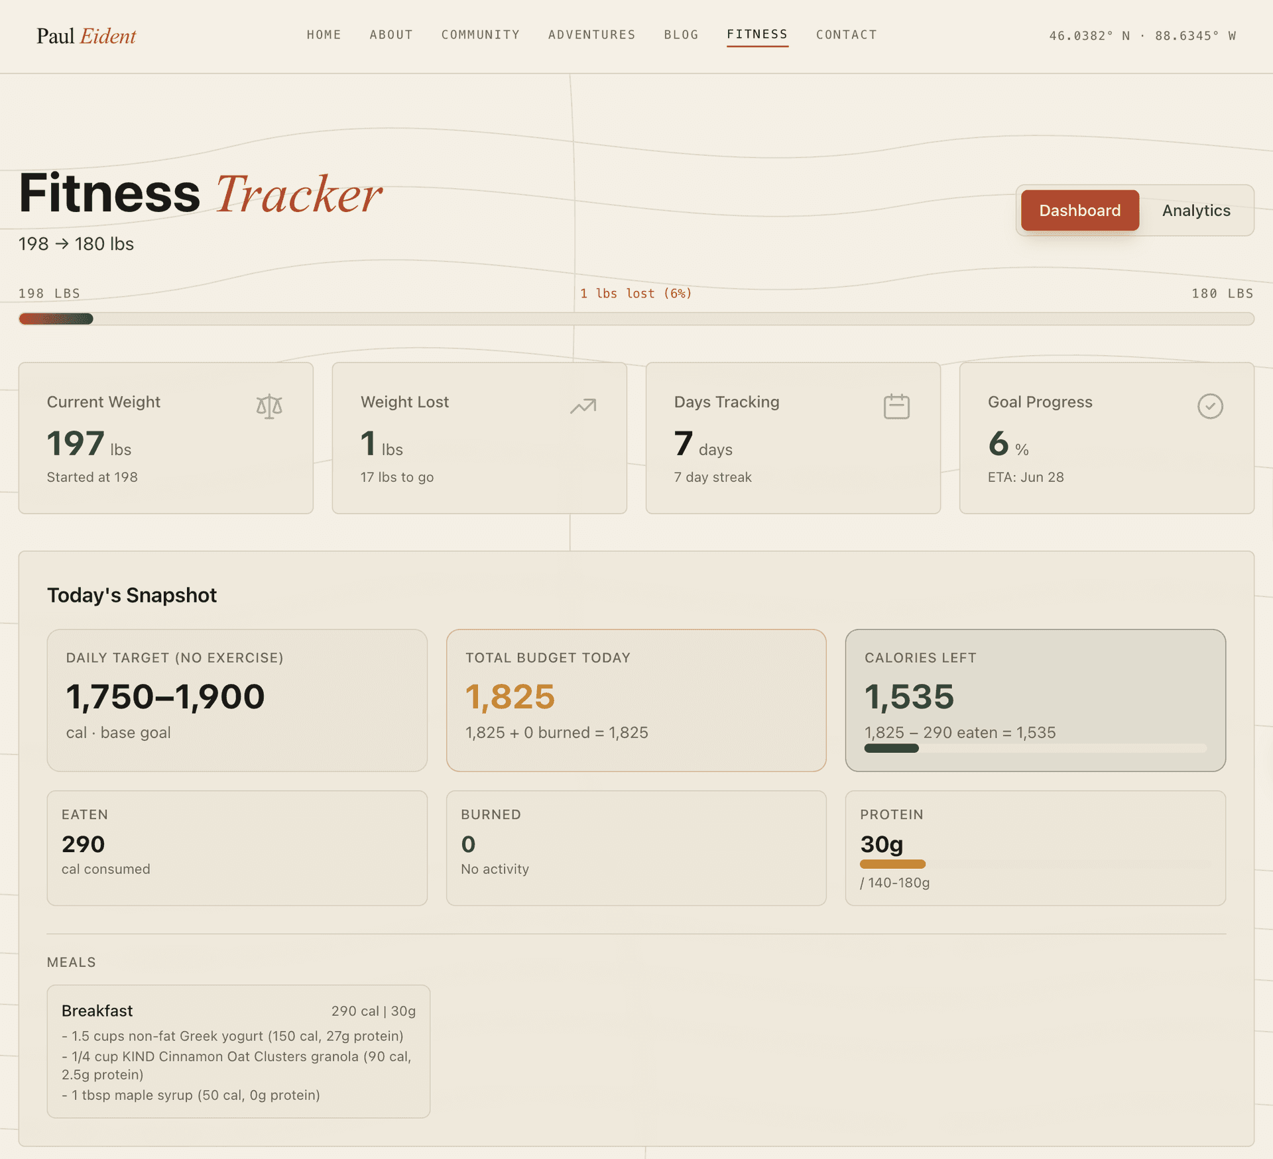Open the FITNESS navigation tab

click(x=757, y=34)
